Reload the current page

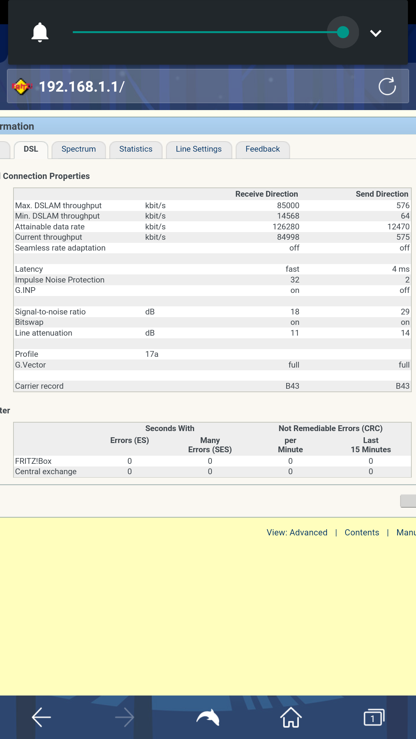pyautogui.click(x=387, y=86)
